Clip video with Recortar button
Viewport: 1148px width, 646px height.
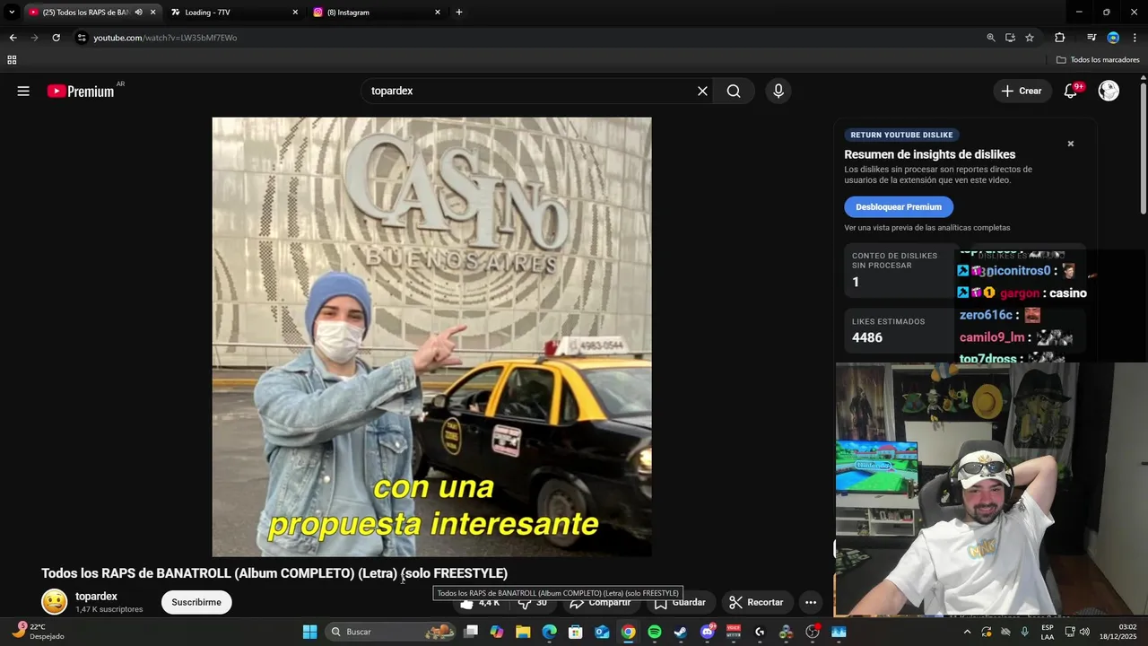756,602
